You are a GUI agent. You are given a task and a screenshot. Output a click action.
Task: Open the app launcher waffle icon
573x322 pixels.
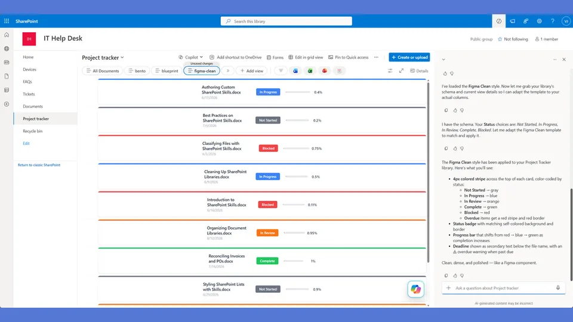pyautogui.click(x=7, y=21)
